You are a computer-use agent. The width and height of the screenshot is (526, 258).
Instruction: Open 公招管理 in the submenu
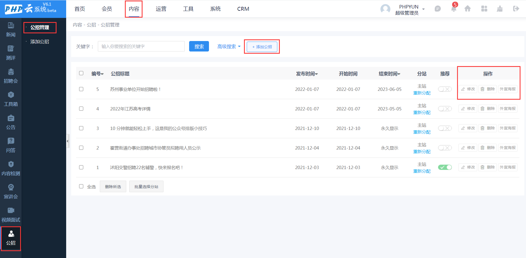40,28
